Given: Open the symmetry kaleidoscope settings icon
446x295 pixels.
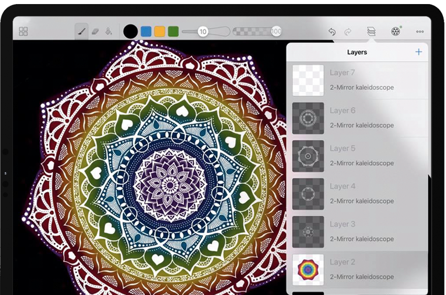Looking at the screenshot, I should 396,31.
